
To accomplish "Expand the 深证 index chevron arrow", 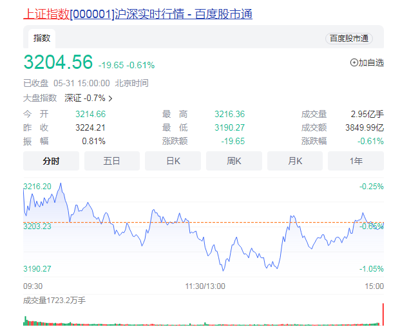I will click(x=111, y=98).
